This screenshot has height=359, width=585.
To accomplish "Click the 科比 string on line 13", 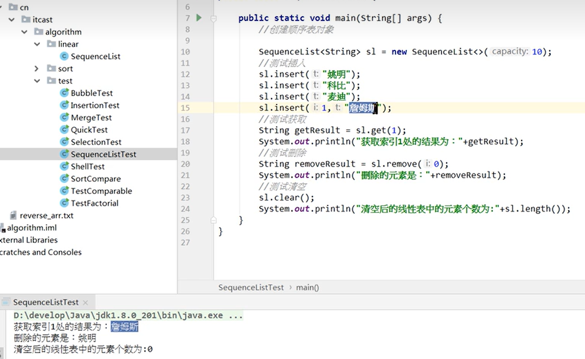I will [336, 85].
